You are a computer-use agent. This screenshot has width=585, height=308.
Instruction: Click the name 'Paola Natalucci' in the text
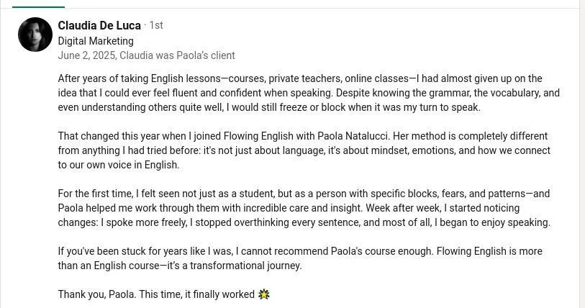353,136
